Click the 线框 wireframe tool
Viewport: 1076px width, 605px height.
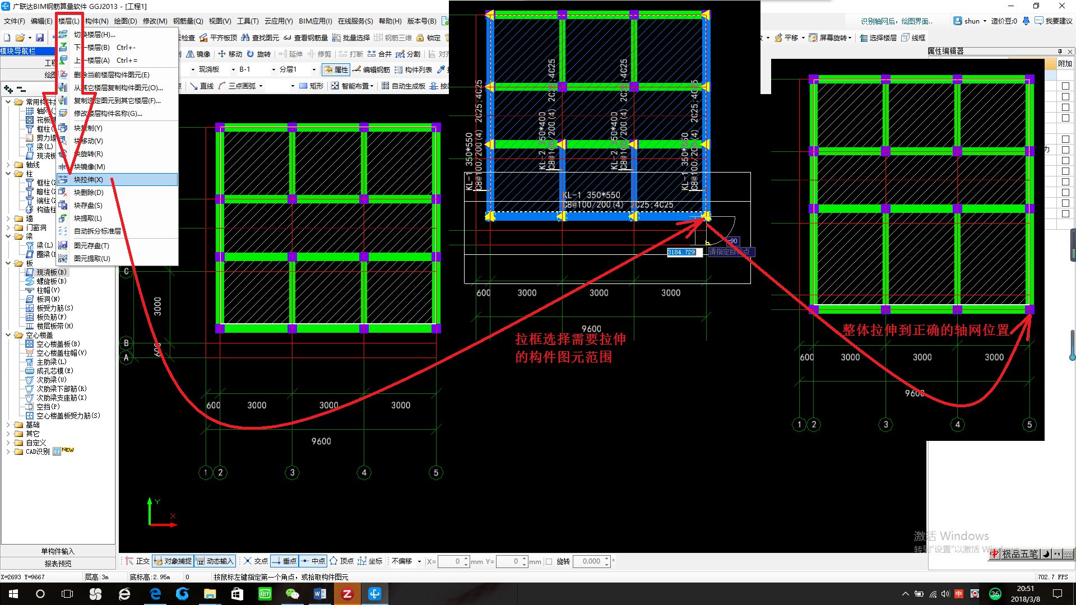coord(913,38)
